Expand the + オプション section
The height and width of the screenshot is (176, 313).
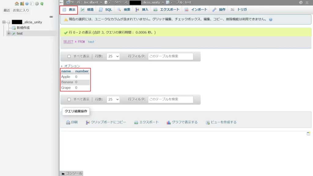70,66
